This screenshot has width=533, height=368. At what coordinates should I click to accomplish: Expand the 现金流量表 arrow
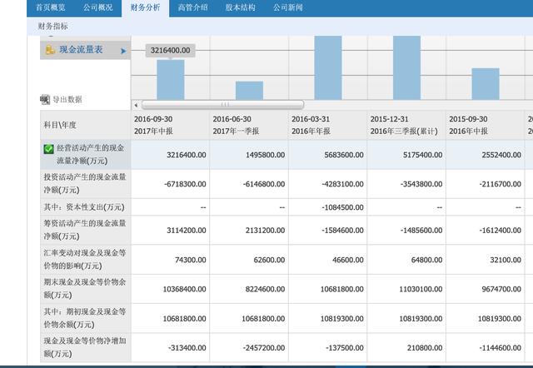pyautogui.click(x=123, y=51)
